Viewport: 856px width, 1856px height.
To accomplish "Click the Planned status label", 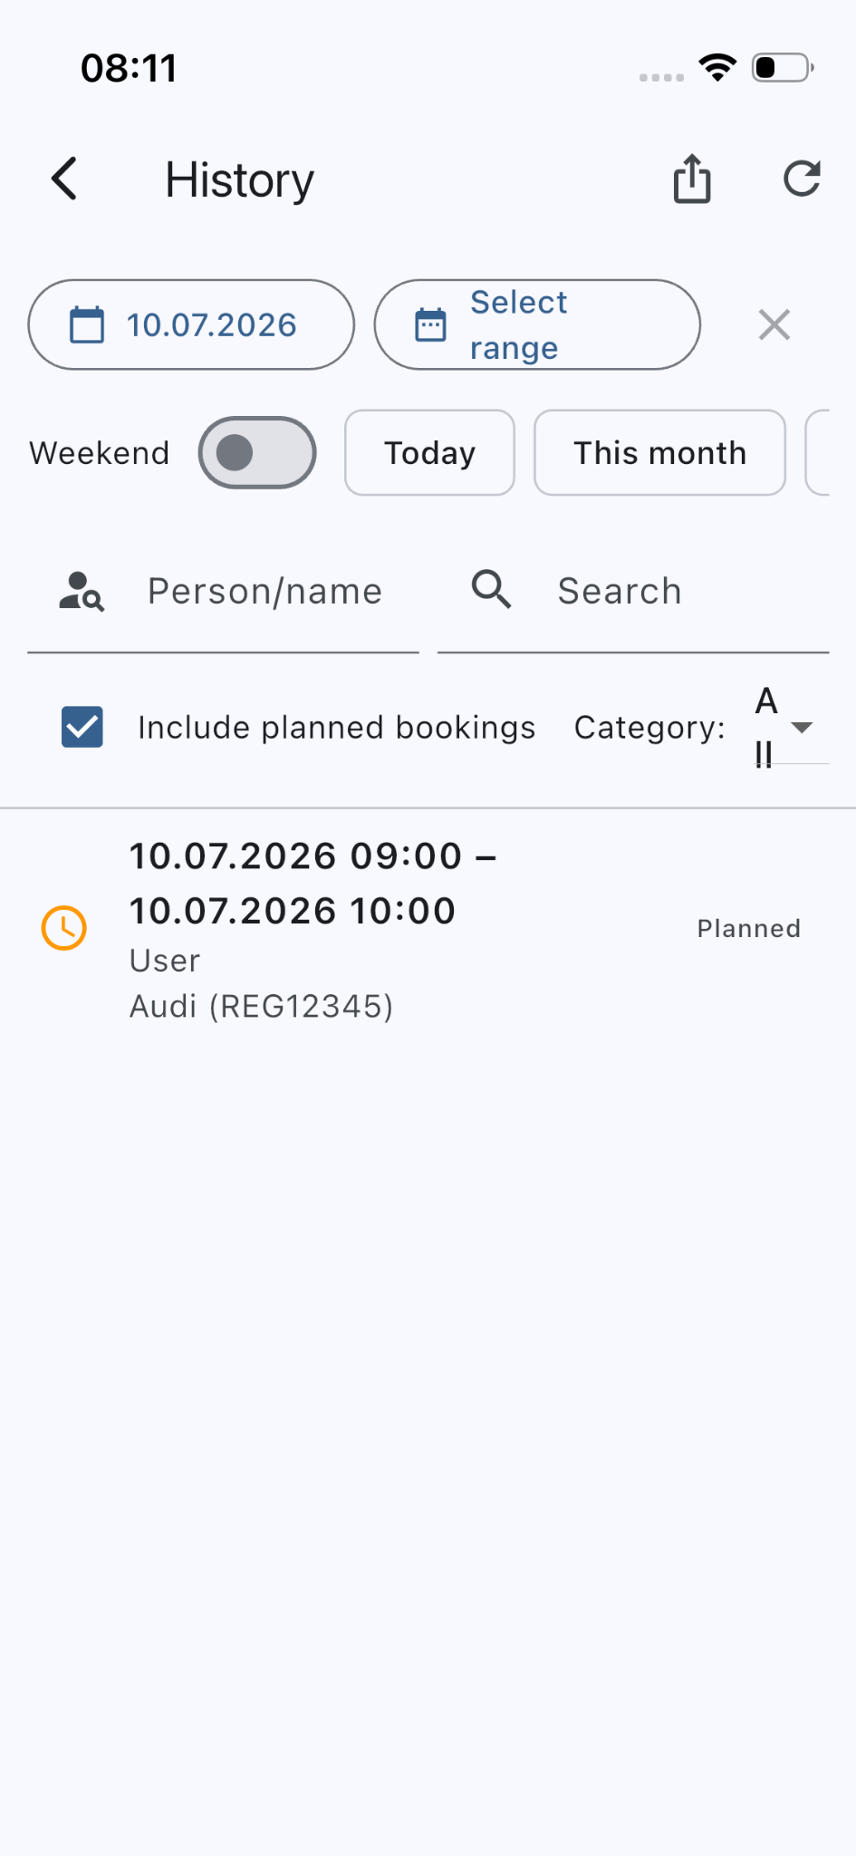I will tap(749, 928).
